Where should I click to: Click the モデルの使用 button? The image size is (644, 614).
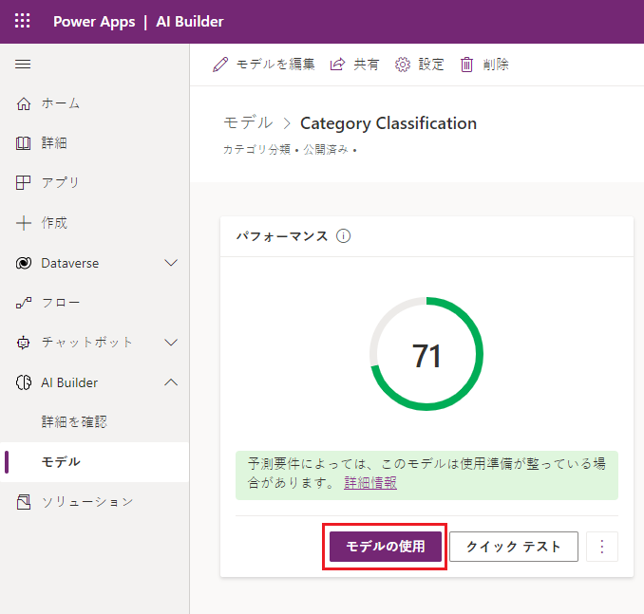pos(386,547)
